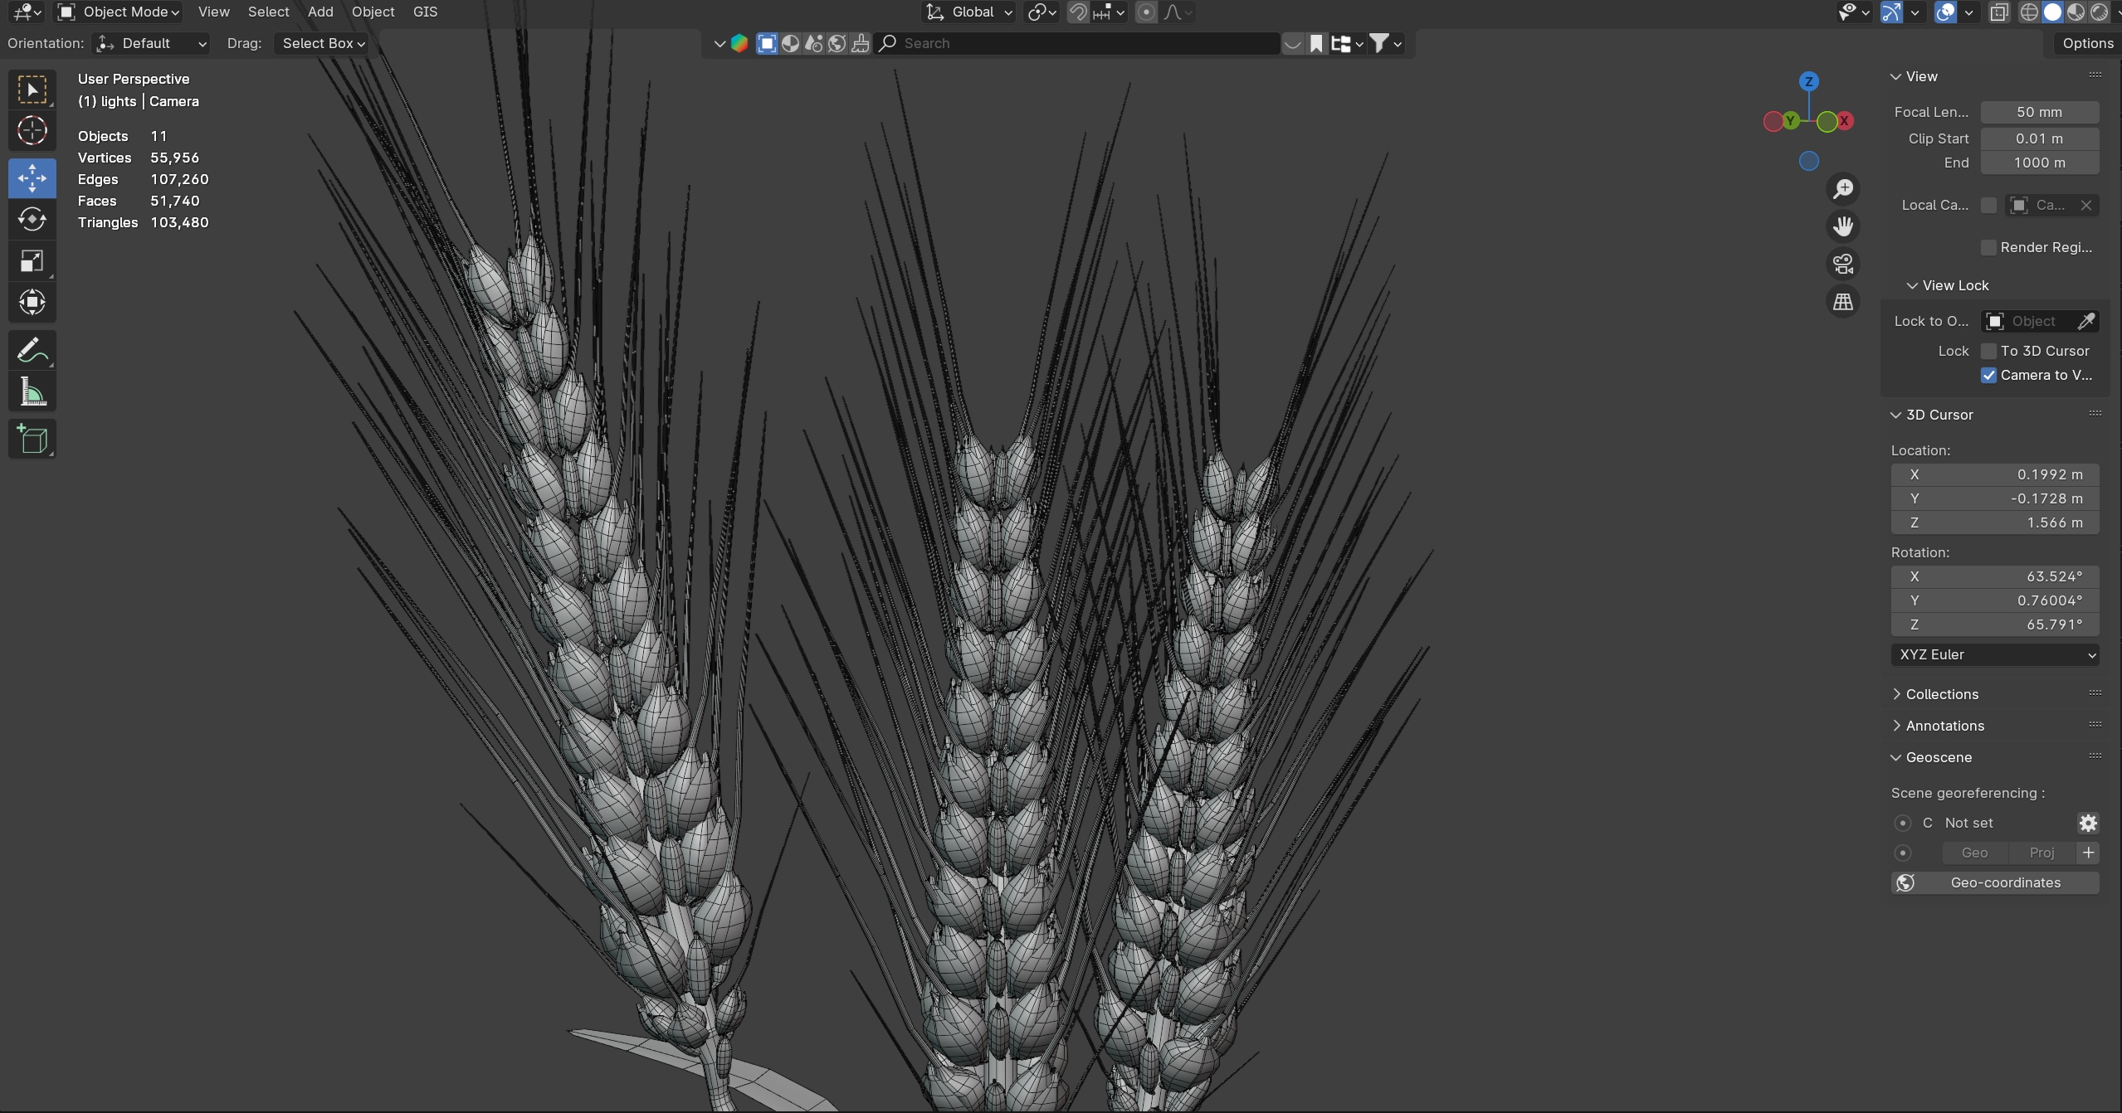2122x1113 pixels.
Task: Open the Options button in header
Action: 2087,43
